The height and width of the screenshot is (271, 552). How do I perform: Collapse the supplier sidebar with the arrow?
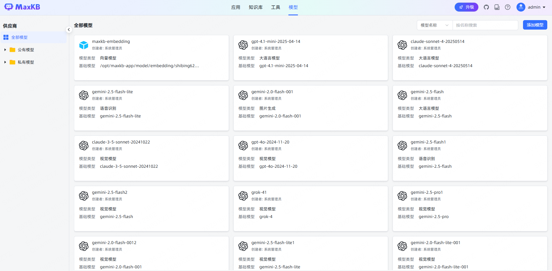point(69,30)
